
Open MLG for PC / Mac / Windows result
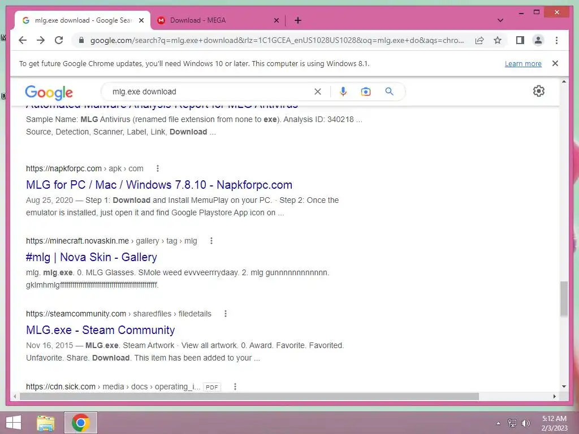(159, 185)
